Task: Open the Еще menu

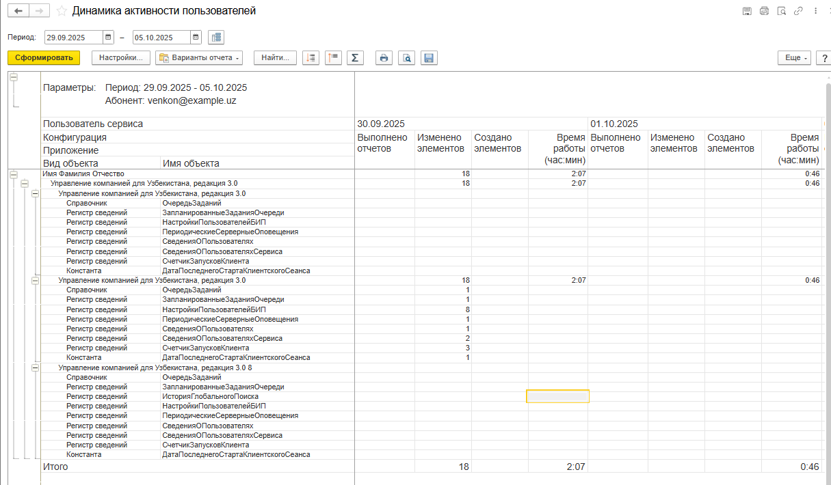Action: click(794, 58)
